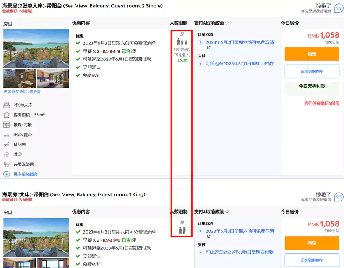This screenshot has height=268, width=344.
Task: Click the non-smoking room icon beside 禁烟房
Action: point(7,144)
